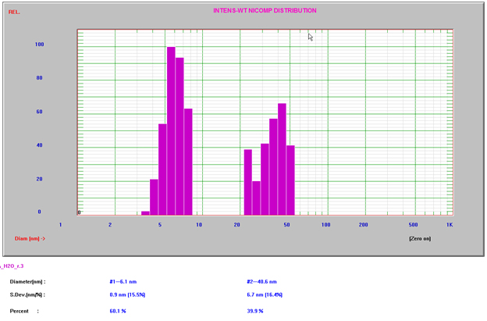The image size is (487, 321).
Task: Click the rightmost bar of the first peak
Action: 188,161
